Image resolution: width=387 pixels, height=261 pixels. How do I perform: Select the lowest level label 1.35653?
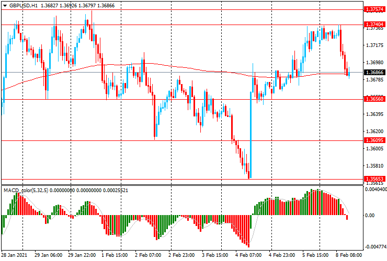tap(375, 179)
